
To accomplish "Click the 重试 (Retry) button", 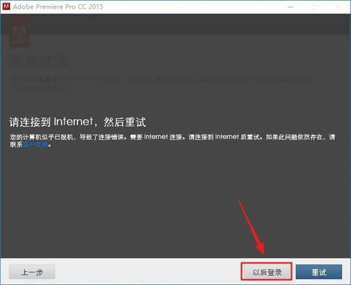I will click(x=319, y=272).
